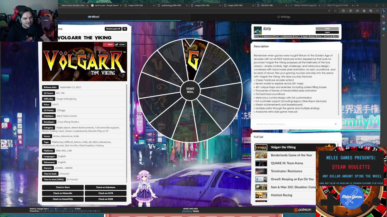Viewport: 387px width, 217px height.
Task: Click Check on Metacritic button
Action: (63, 193)
